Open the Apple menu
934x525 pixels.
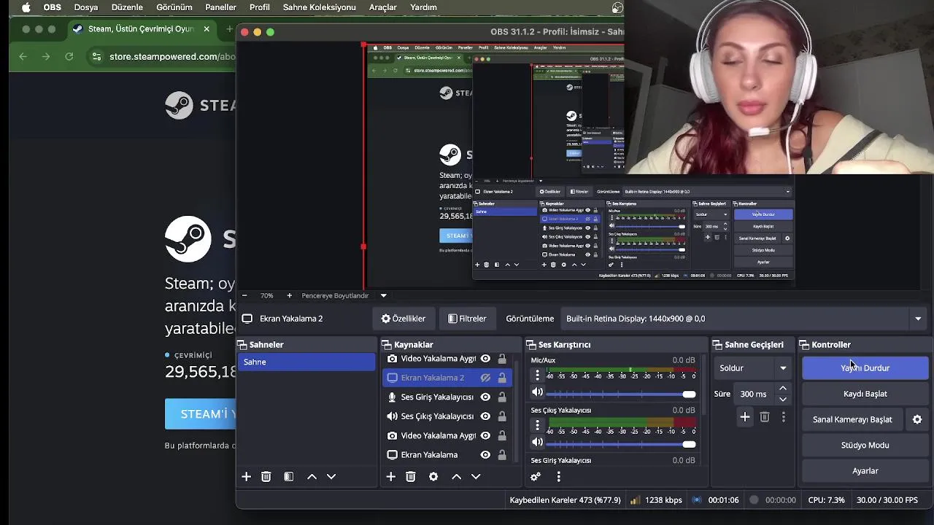26,7
